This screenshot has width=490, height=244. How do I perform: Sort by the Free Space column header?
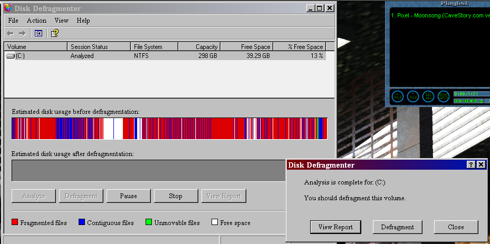[247, 47]
